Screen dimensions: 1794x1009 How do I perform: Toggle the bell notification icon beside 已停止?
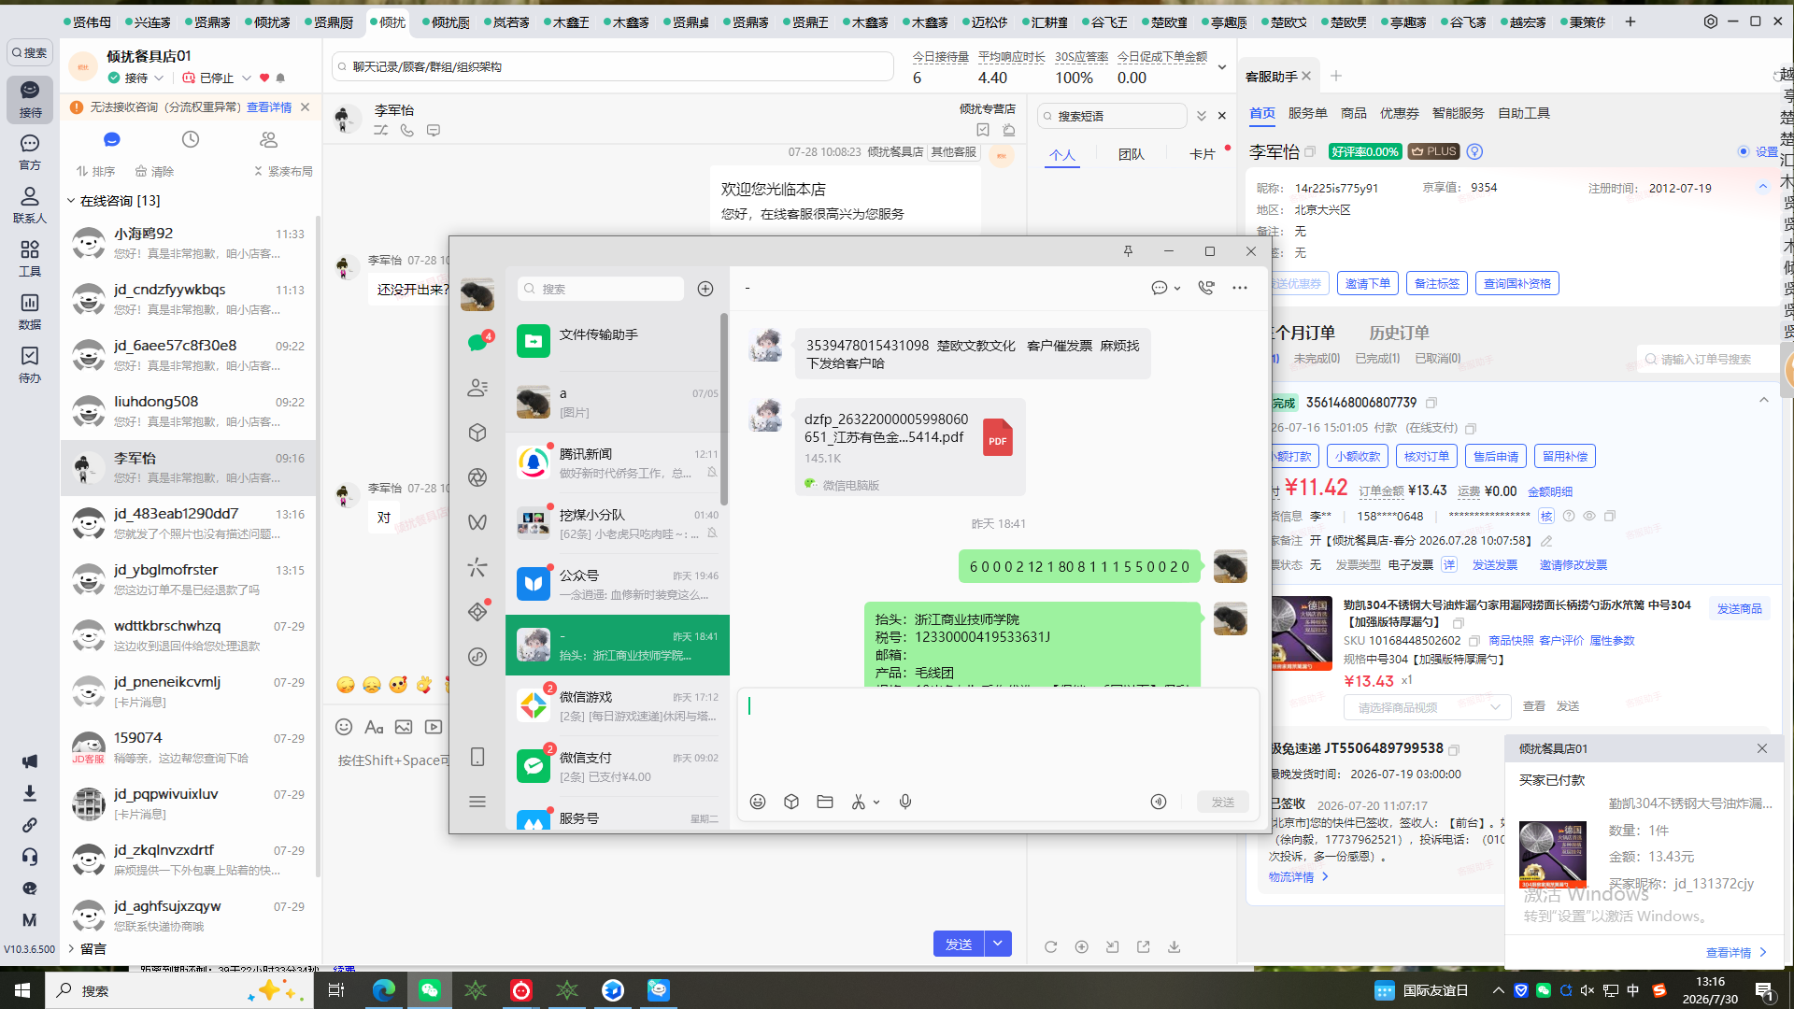[280, 78]
